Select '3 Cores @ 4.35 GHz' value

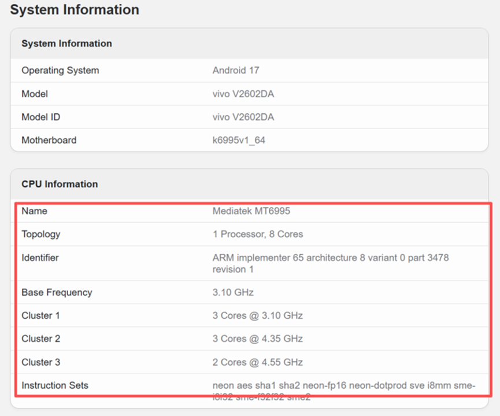257,338
